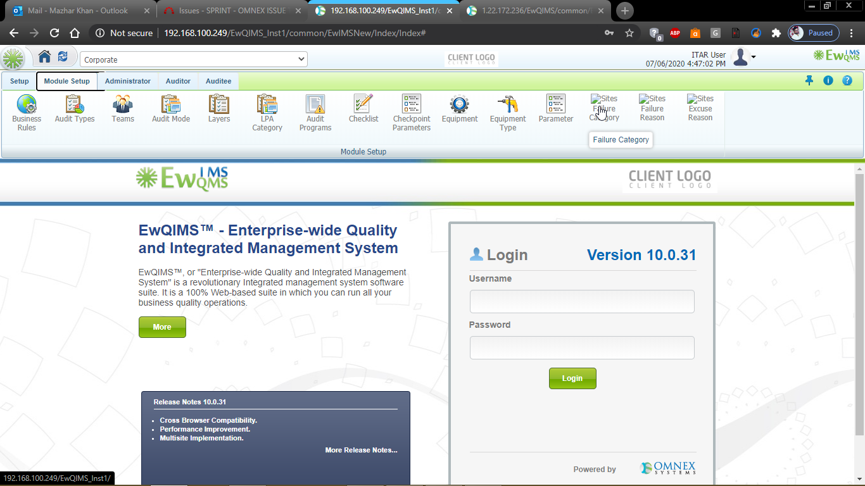Select the Module Setup tab
This screenshot has height=486, width=865.
[67, 81]
